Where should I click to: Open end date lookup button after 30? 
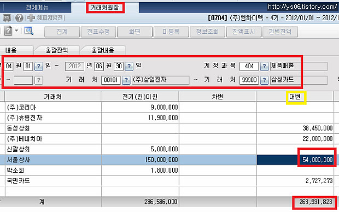point(129,66)
